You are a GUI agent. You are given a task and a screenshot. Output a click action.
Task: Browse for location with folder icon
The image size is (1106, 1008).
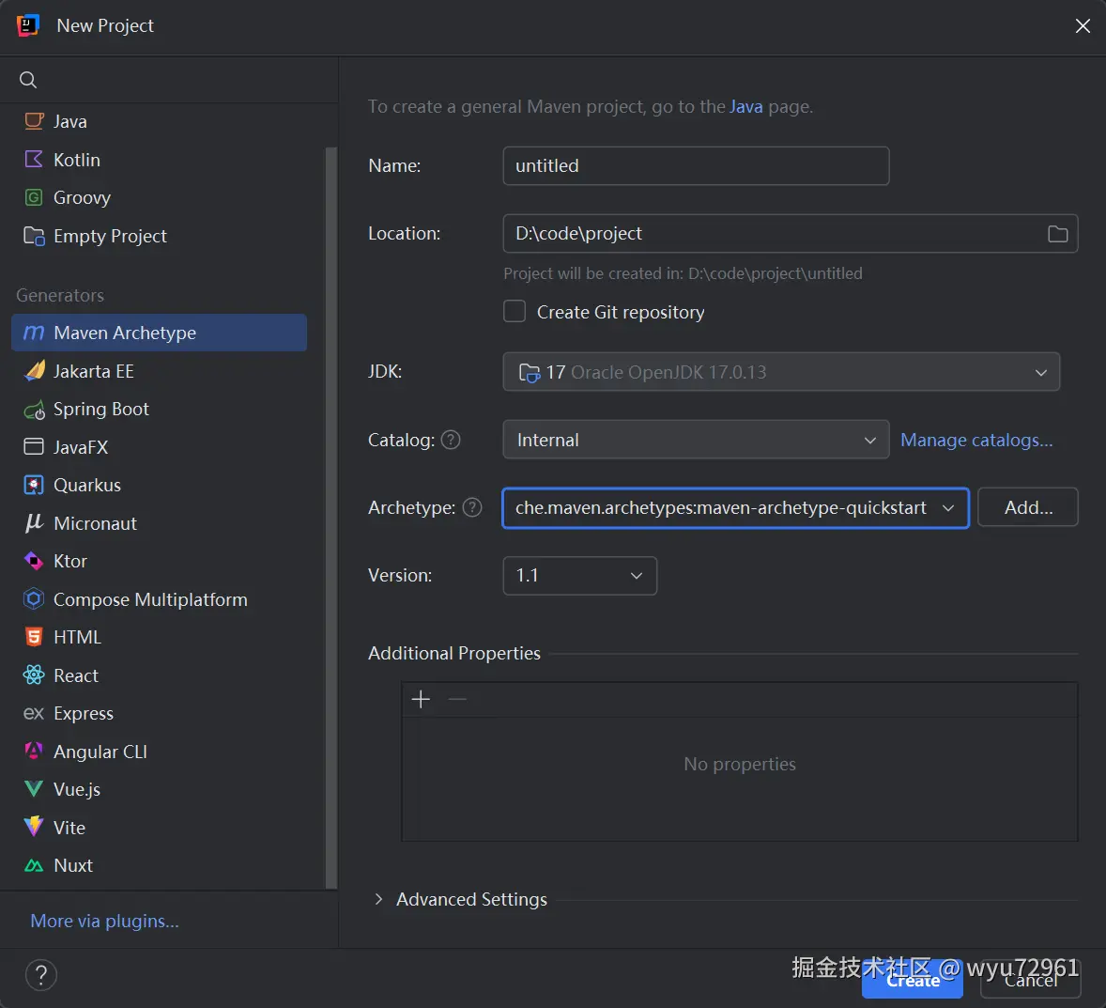coord(1057,234)
